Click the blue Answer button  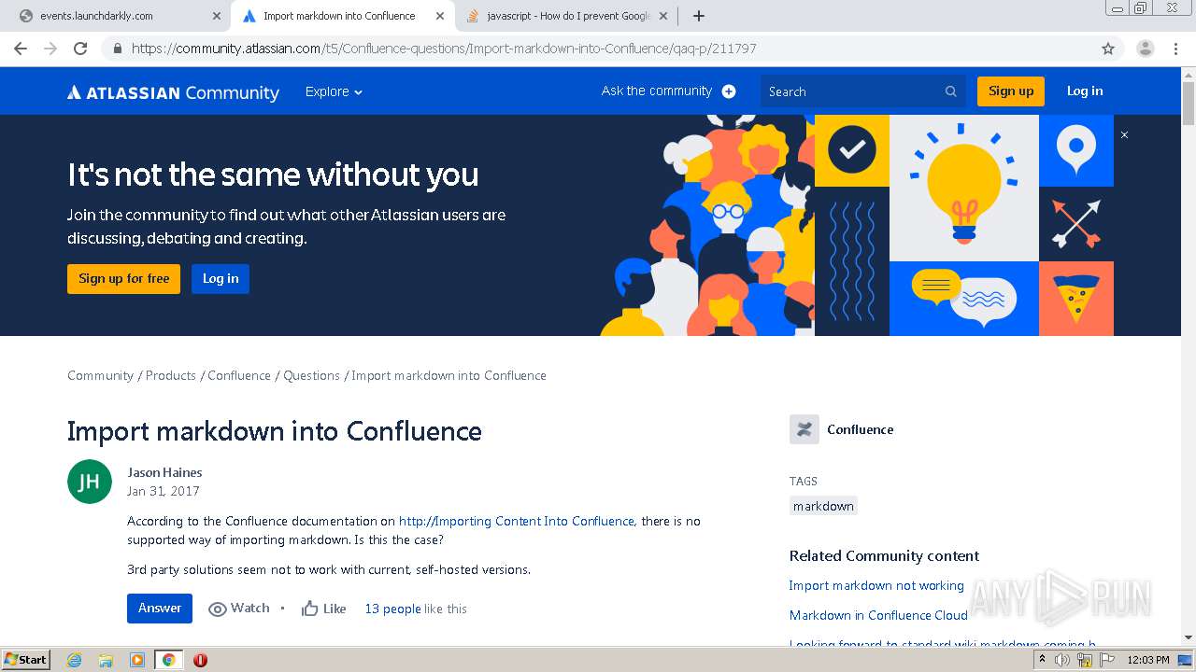coord(160,609)
